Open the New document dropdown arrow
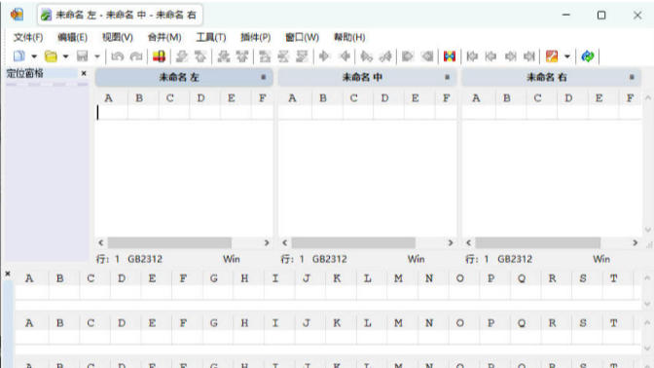The width and height of the screenshot is (654, 368). (x=34, y=55)
